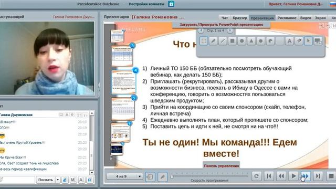Click chat message 'Был очень Крутой Уровень!!!'

pos(23,142)
